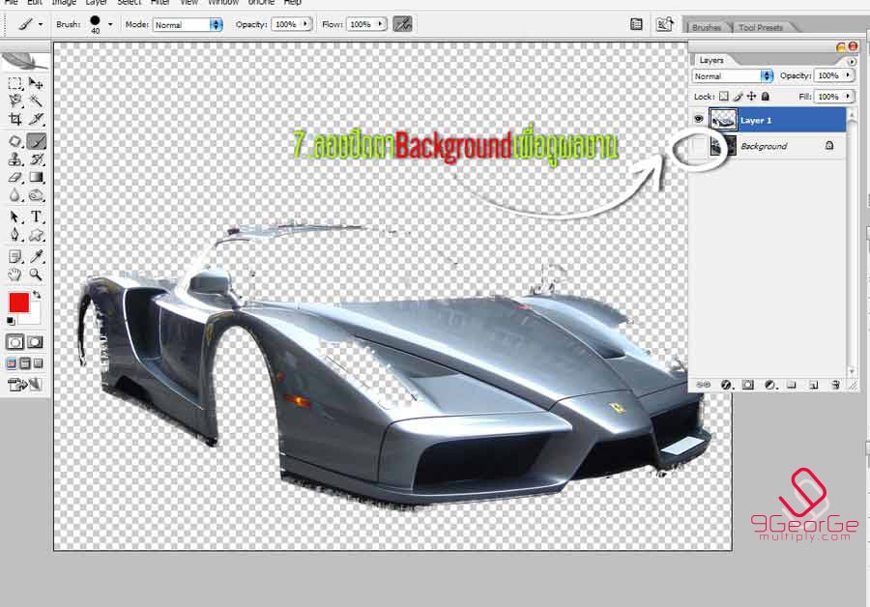Link layers with the chain icon
This screenshot has width=870, height=607.
pos(704,385)
